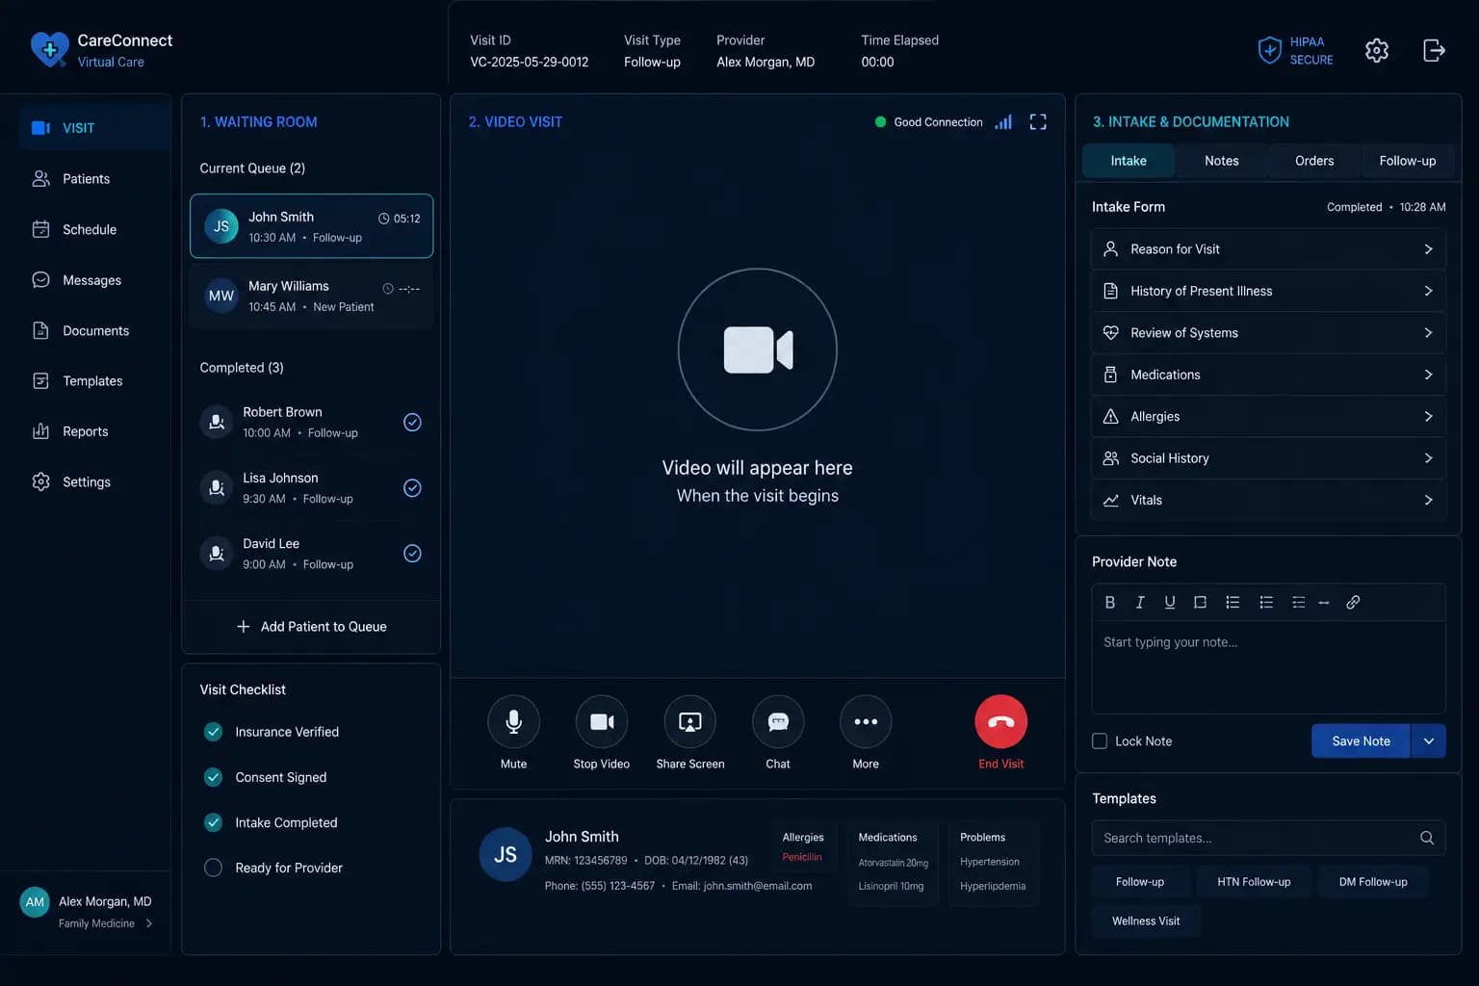Click the connection signal bars icon

(1003, 122)
